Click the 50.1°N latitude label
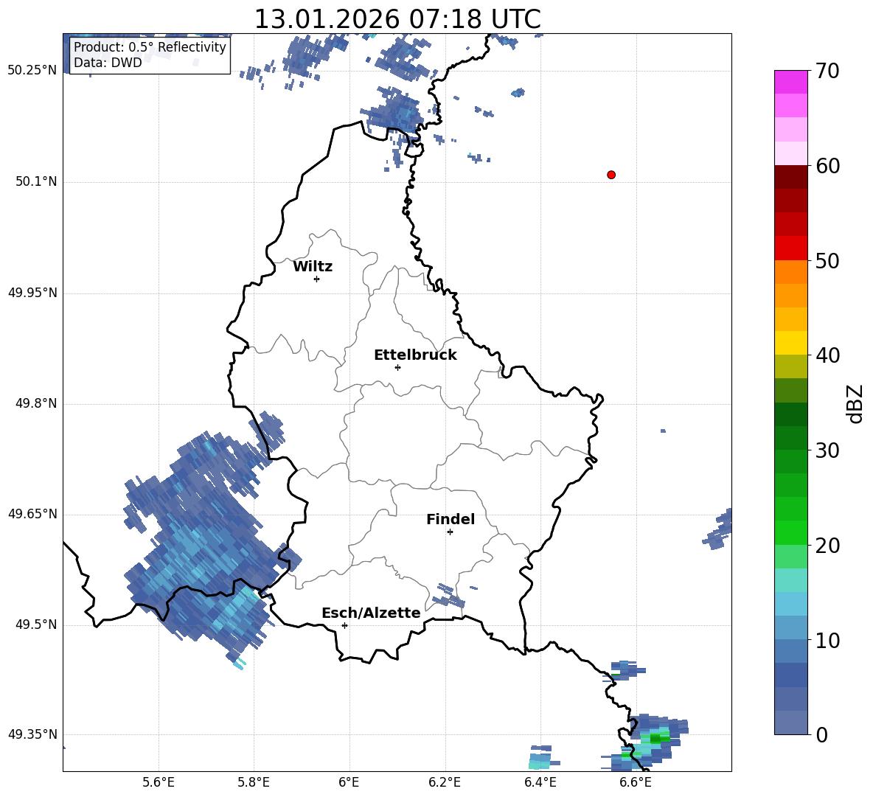 36,181
